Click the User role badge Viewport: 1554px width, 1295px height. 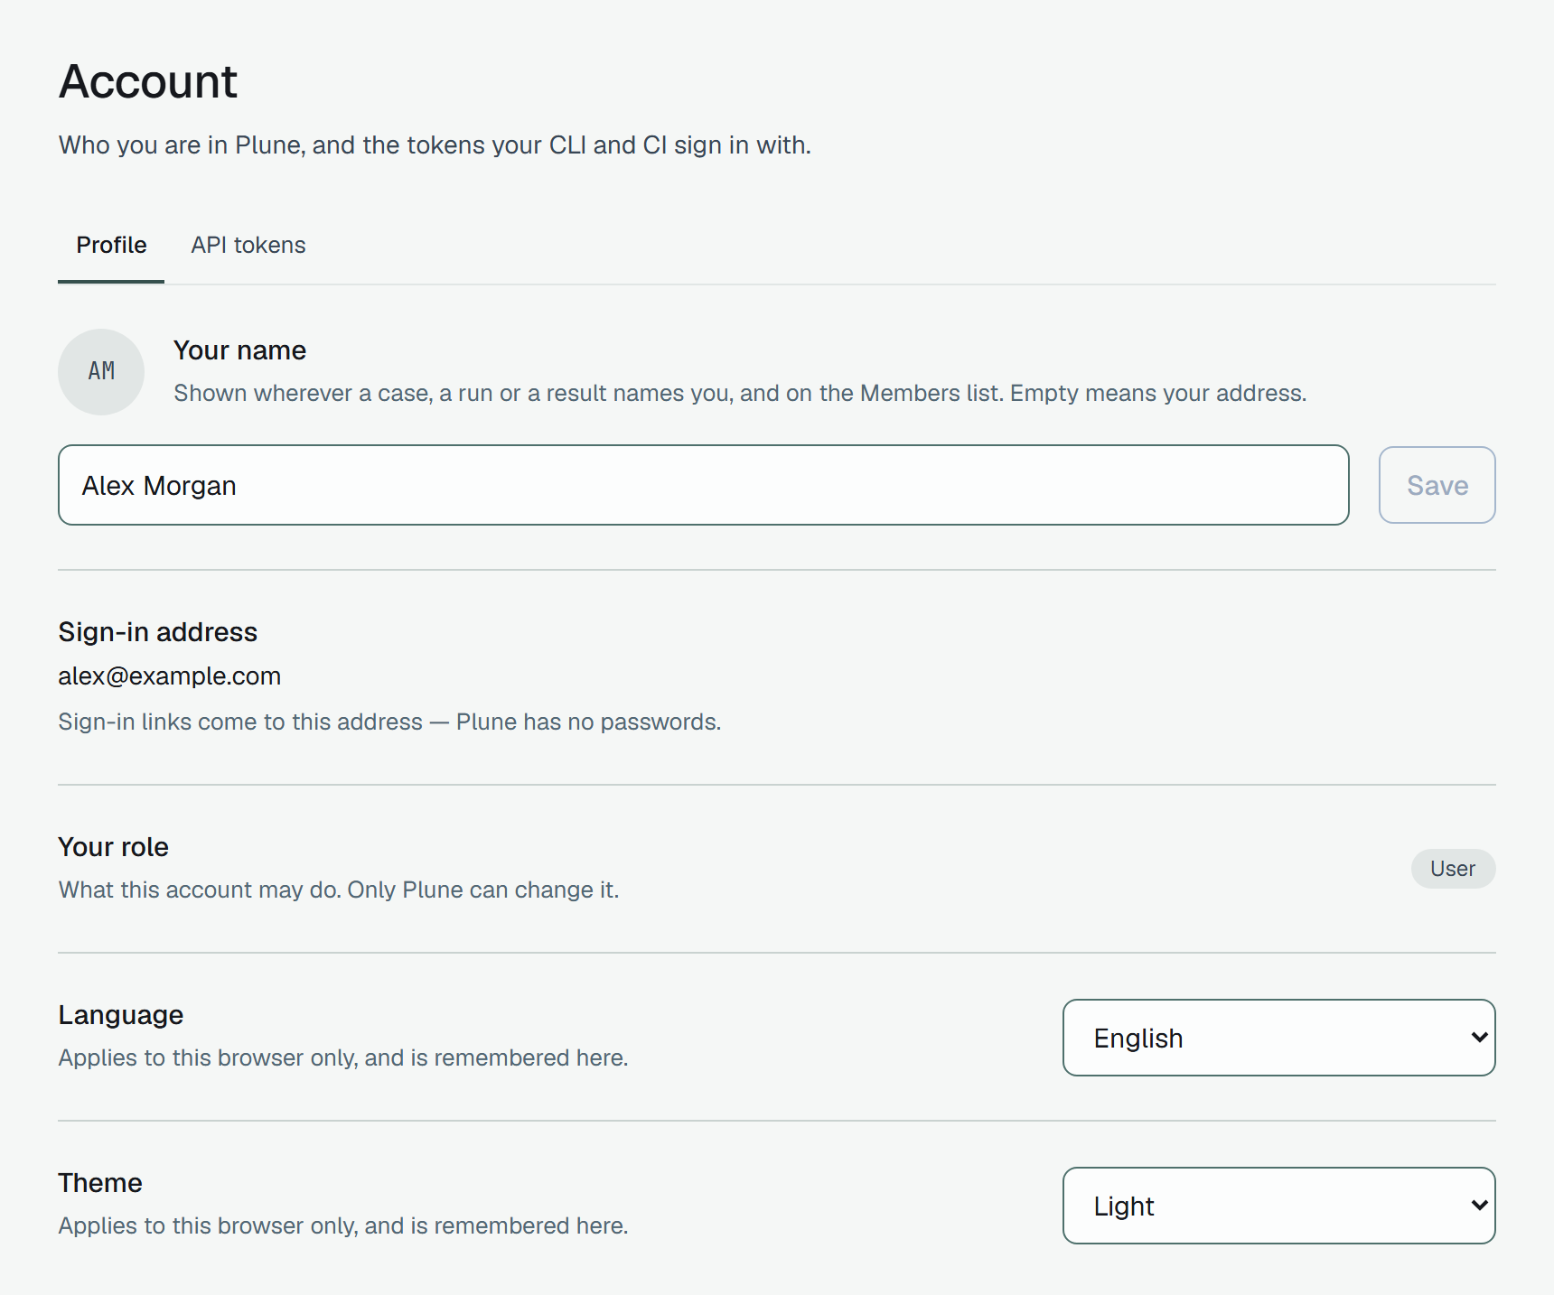pos(1453,869)
